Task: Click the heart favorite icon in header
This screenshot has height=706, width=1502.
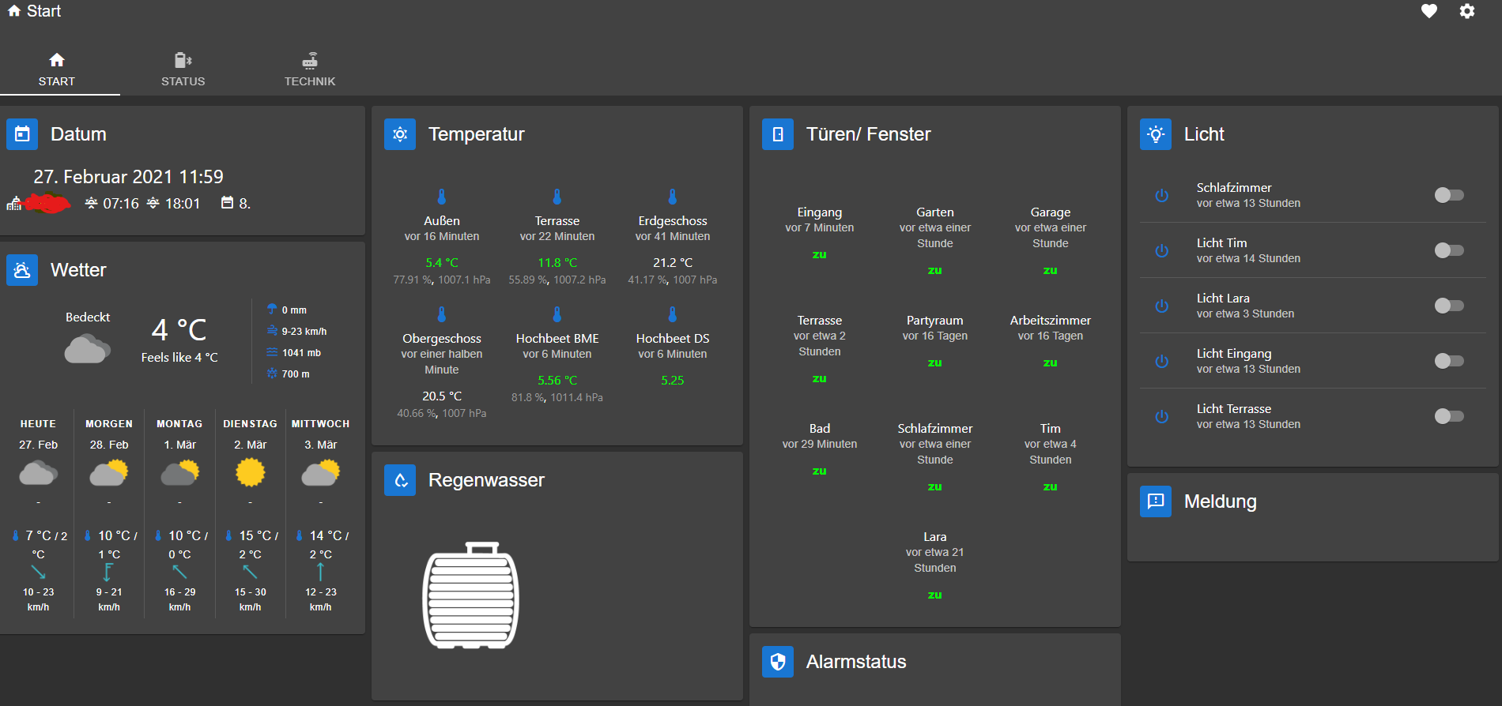Action: tap(1428, 11)
